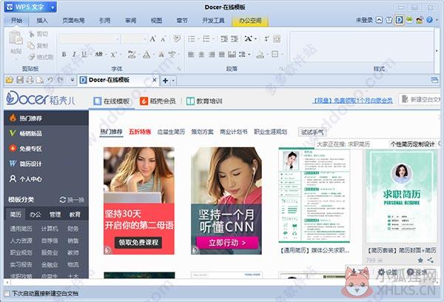Click the Print Preview icon in quick toolbar
Viewport: 444px width, 302px height.
point(39,80)
